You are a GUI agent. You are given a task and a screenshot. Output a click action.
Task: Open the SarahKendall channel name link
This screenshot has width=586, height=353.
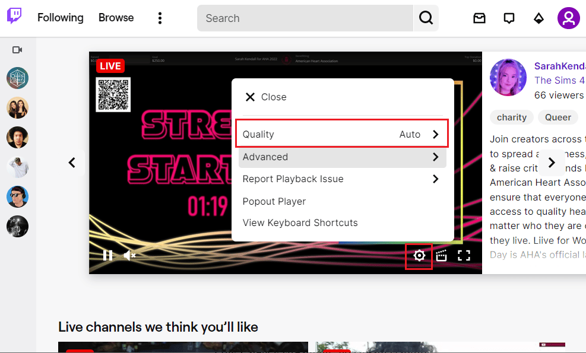[560, 66]
